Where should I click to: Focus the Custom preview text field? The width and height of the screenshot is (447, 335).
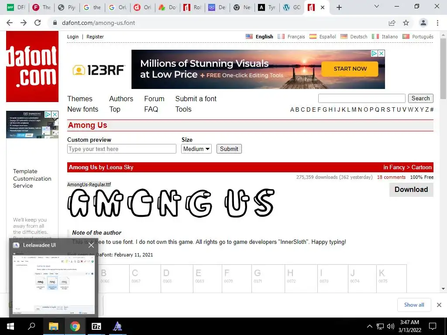pos(122,149)
